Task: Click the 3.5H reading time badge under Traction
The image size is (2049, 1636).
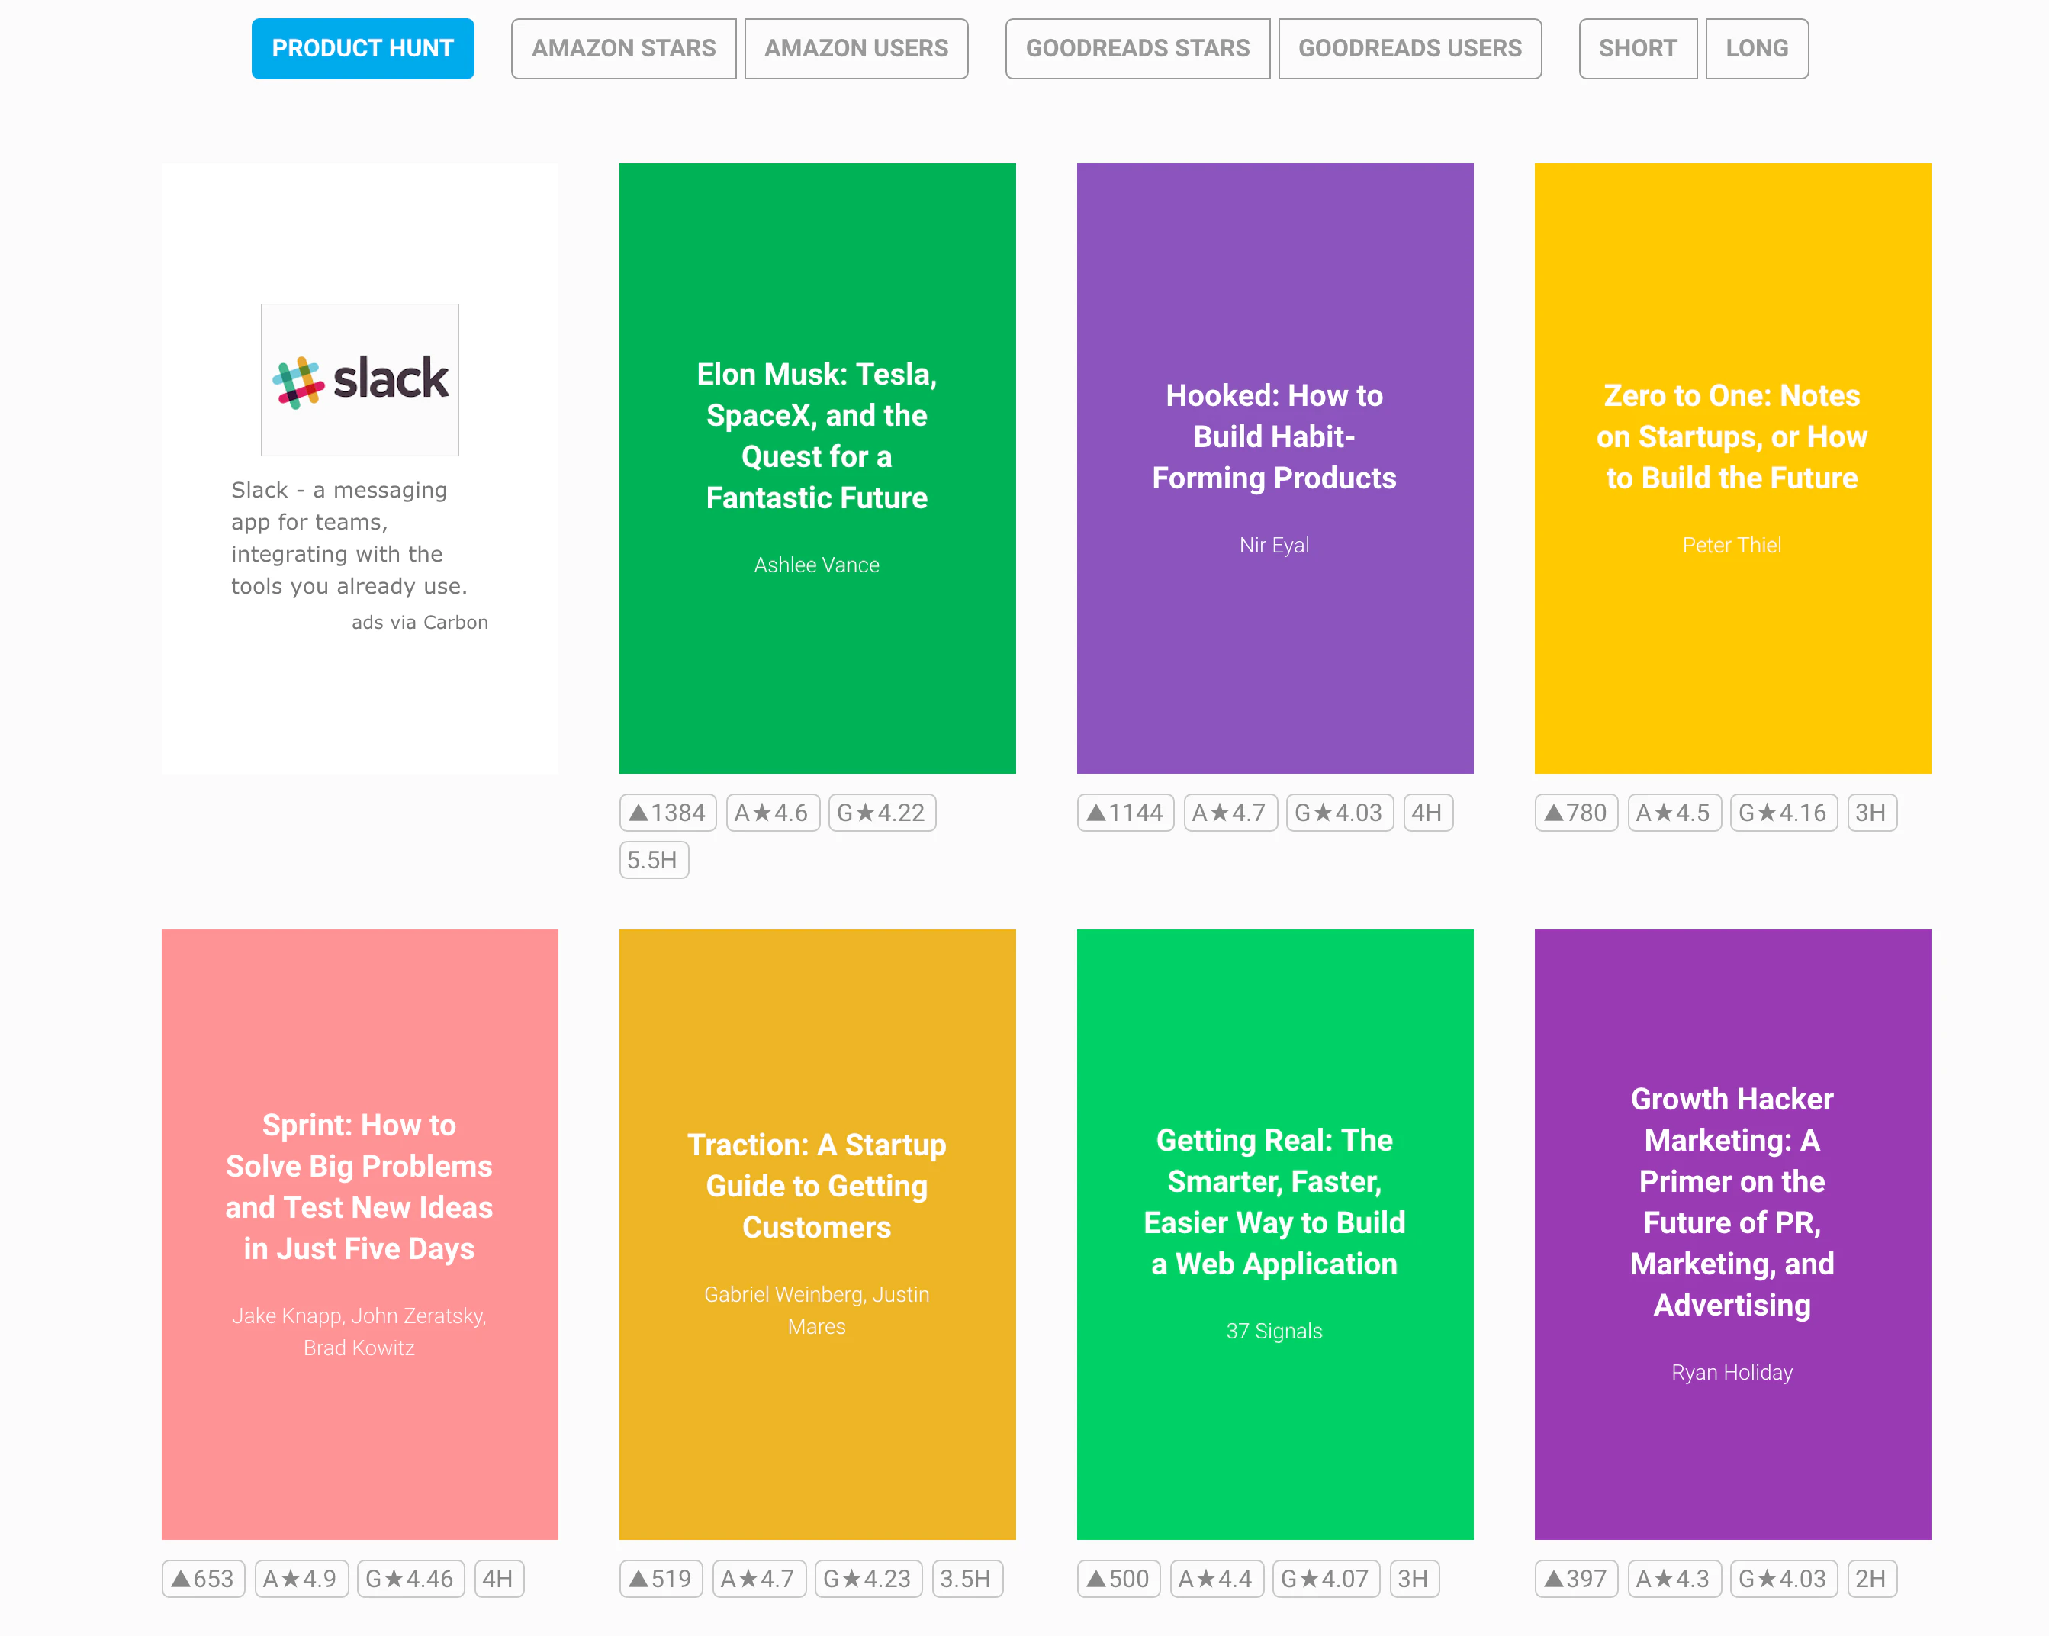Action: (966, 1579)
